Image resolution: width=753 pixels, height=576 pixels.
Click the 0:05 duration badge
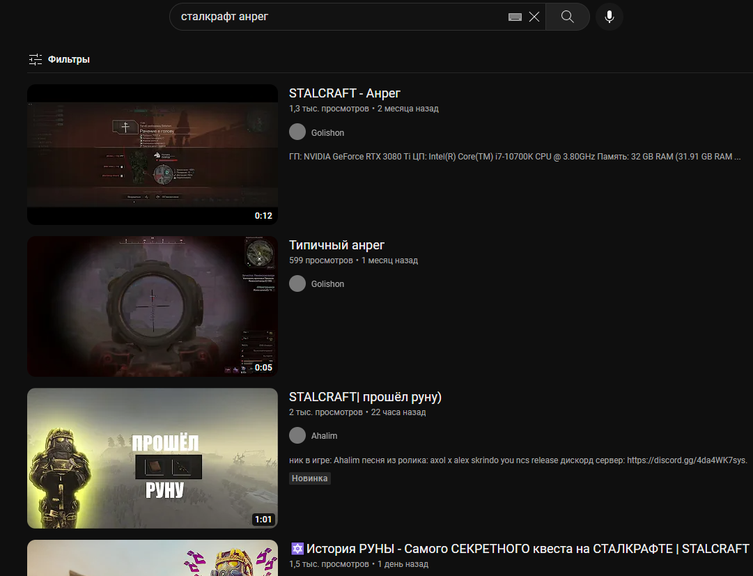click(263, 368)
